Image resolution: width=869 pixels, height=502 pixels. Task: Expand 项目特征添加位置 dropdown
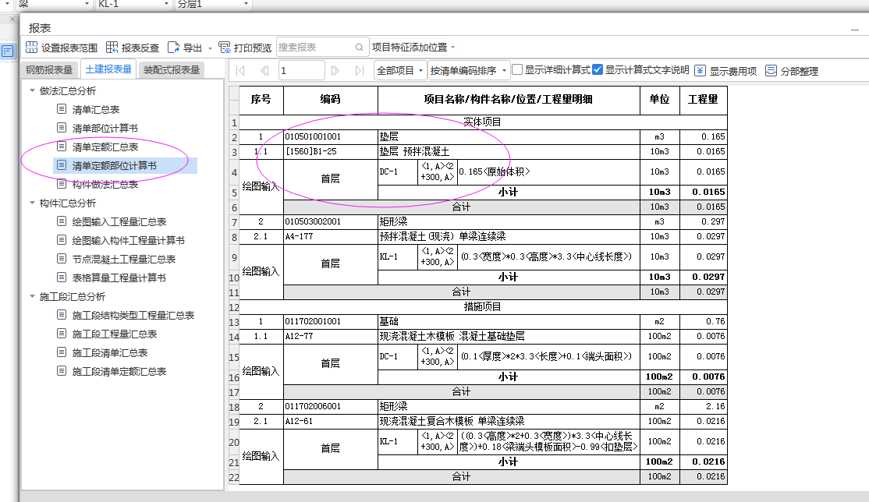(413, 48)
